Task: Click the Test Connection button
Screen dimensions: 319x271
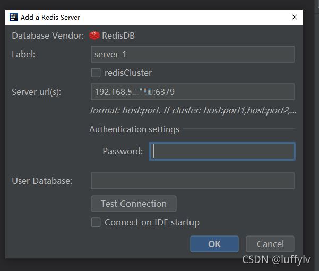Action: coord(134,204)
